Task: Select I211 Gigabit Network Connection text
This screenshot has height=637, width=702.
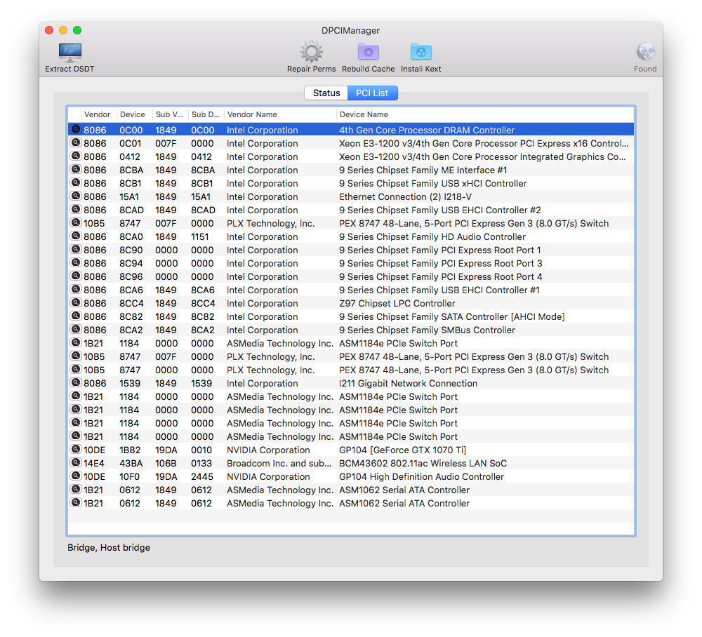Action: point(409,383)
